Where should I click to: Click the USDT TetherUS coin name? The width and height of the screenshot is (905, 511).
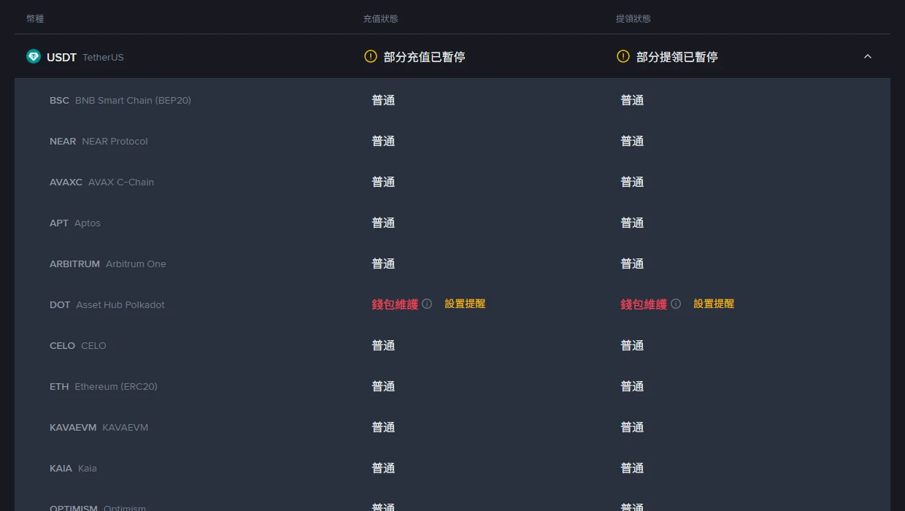tap(85, 57)
